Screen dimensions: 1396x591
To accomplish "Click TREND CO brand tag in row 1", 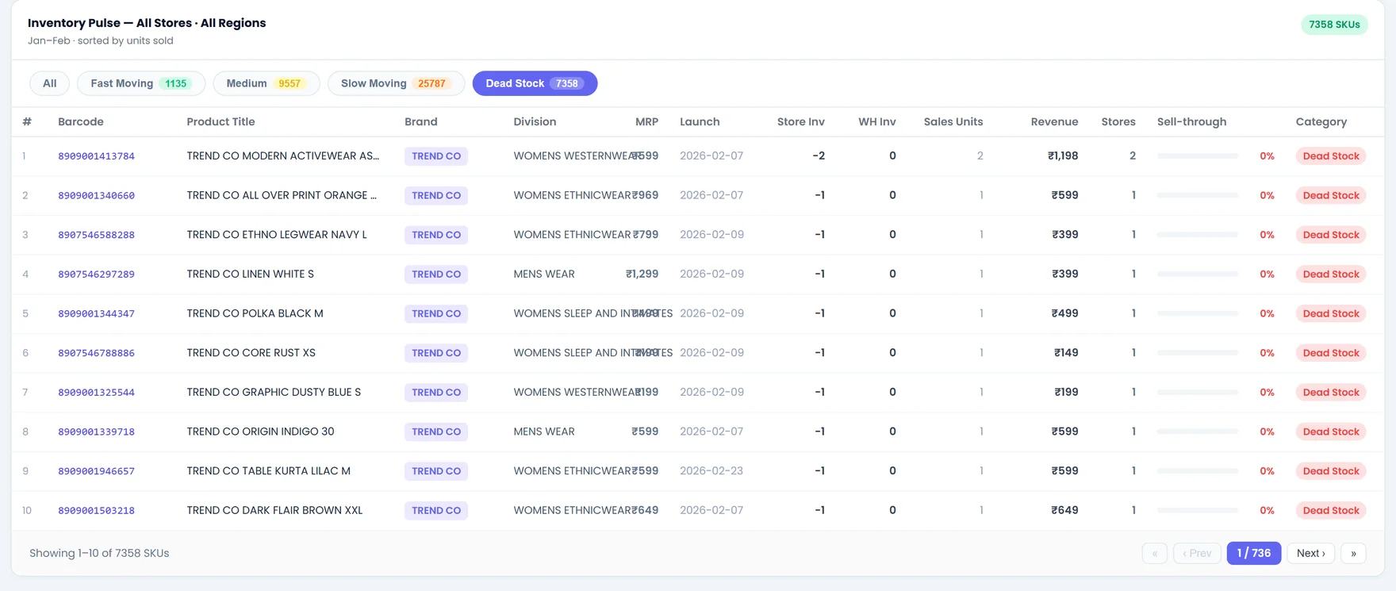I will click(x=436, y=156).
